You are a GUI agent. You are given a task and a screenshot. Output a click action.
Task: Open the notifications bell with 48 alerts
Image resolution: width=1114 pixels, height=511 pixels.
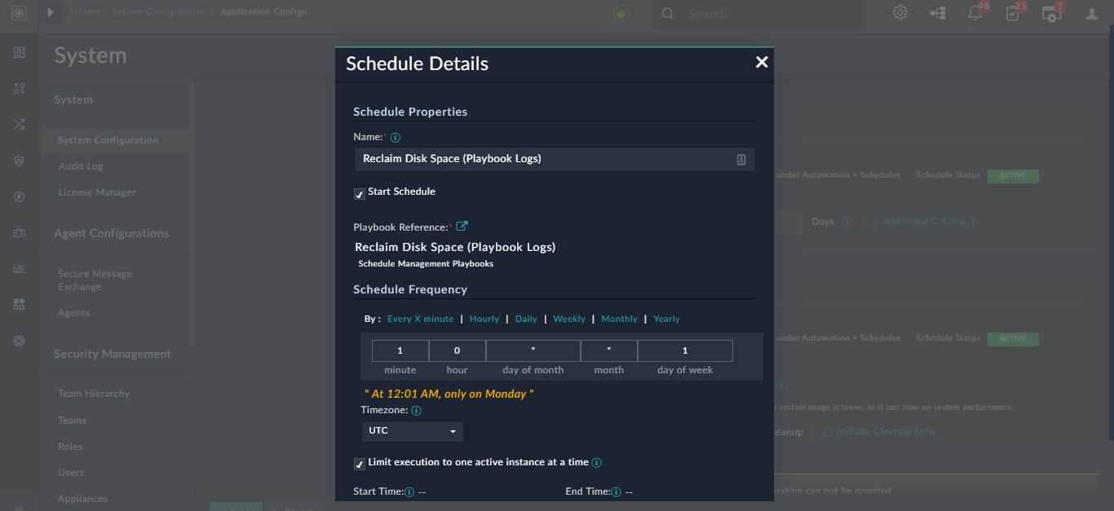point(975,12)
